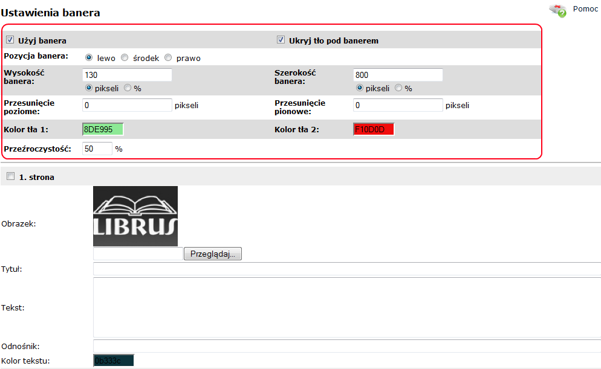601x369 pixels.
Task: Click the Pozycja banera label
Action: click(36, 56)
